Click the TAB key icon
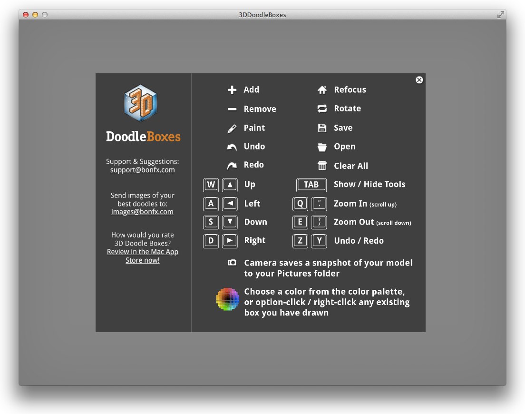 tap(311, 185)
